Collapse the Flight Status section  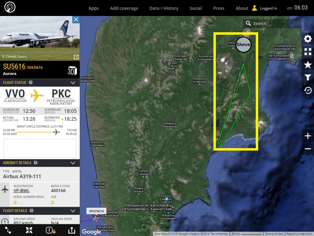pyautogui.click(x=73, y=83)
